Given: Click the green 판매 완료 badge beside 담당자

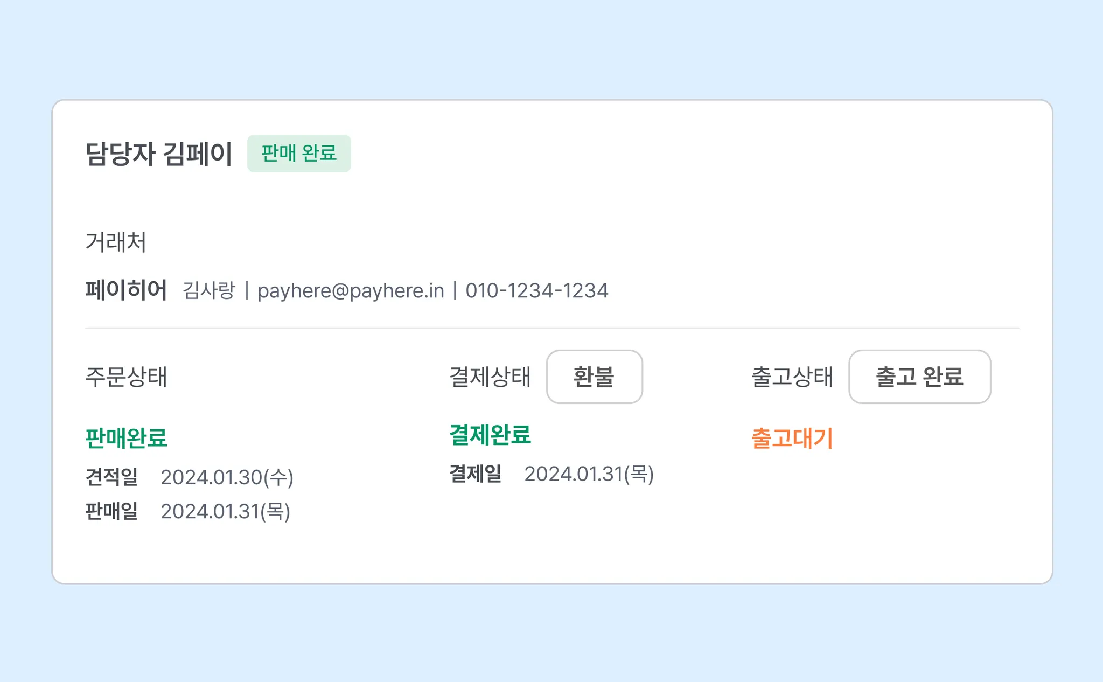Looking at the screenshot, I should point(299,154).
